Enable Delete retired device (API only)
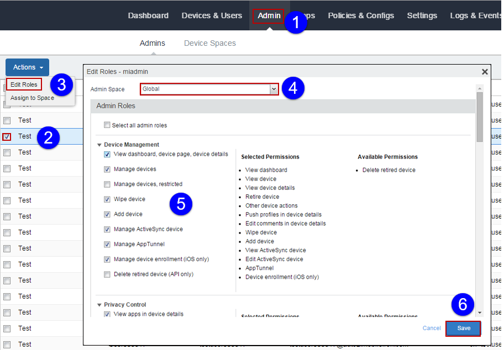This screenshot has height=350, width=504. click(107, 274)
